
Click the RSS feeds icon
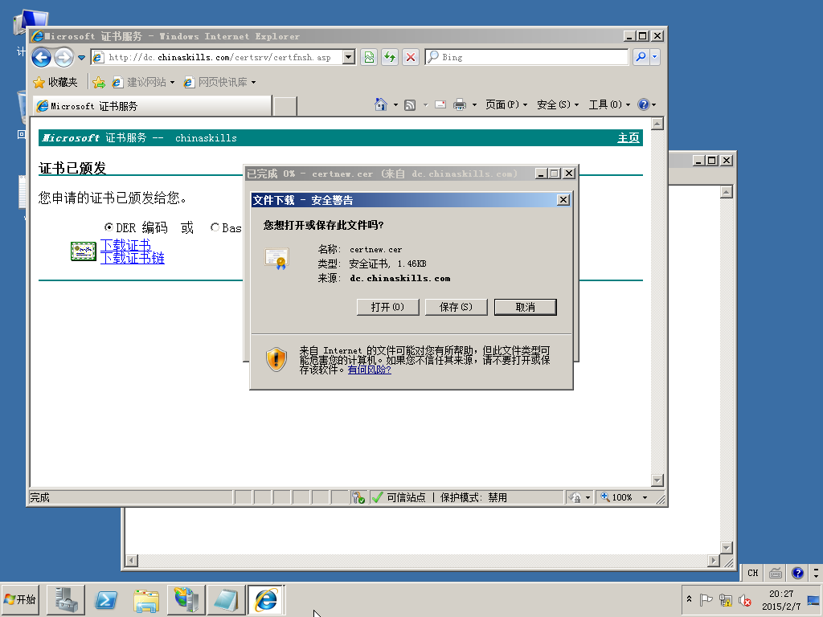[x=410, y=105]
